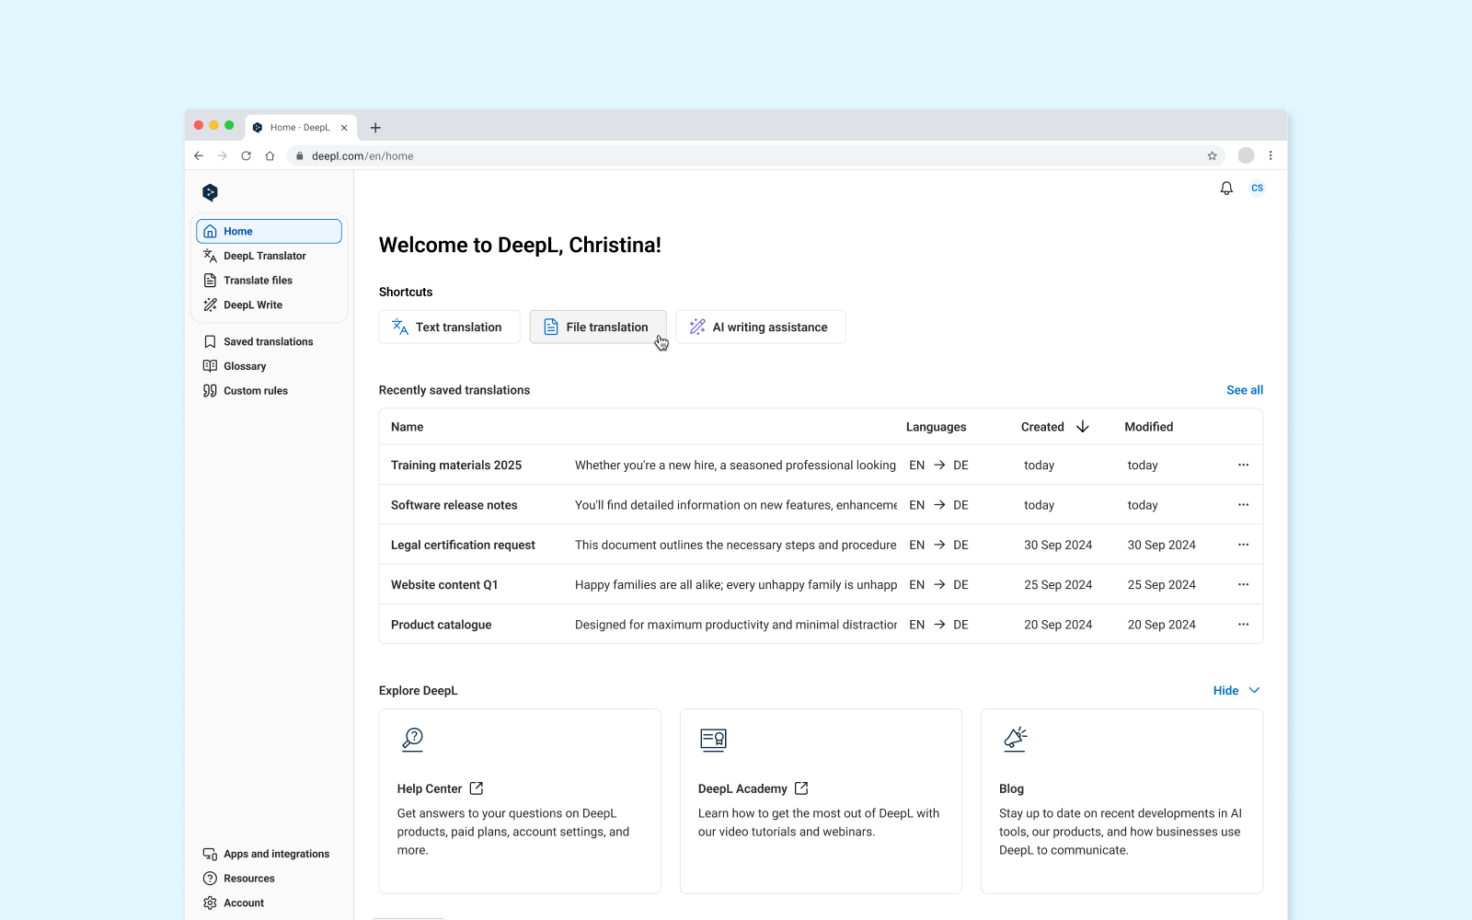
Task: Click the AI writing assistance shortcut
Action: coord(761,327)
